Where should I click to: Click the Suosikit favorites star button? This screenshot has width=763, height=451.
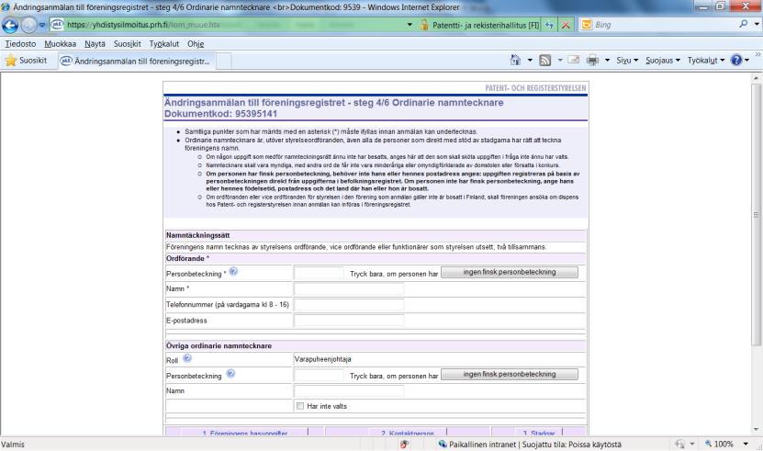pos(27,61)
